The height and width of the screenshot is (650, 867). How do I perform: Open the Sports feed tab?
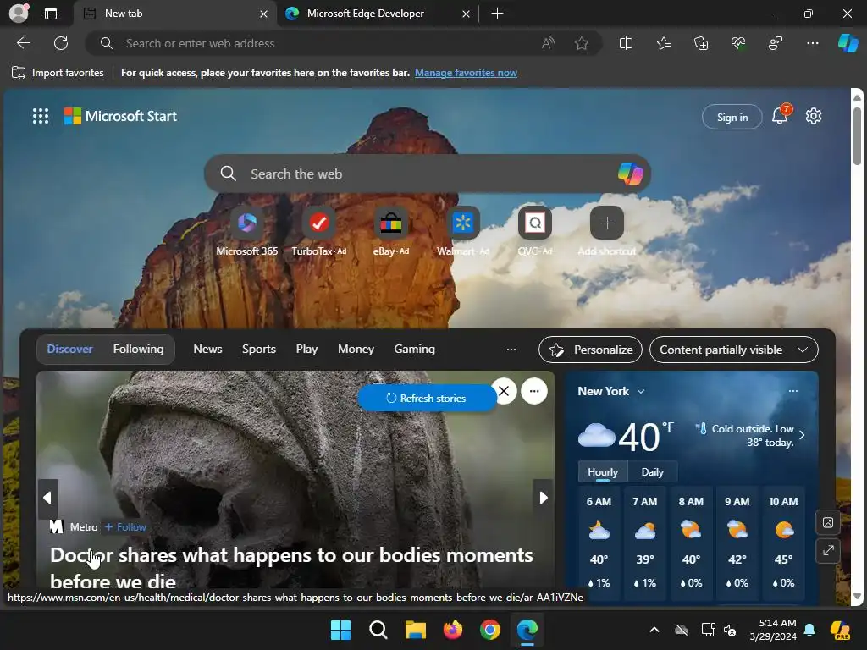click(x=259, y=350)
